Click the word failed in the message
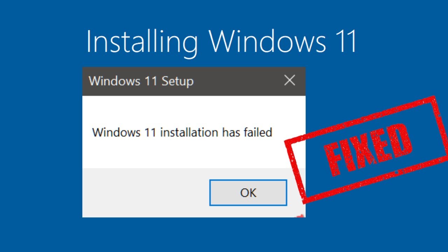 point(259,133)
